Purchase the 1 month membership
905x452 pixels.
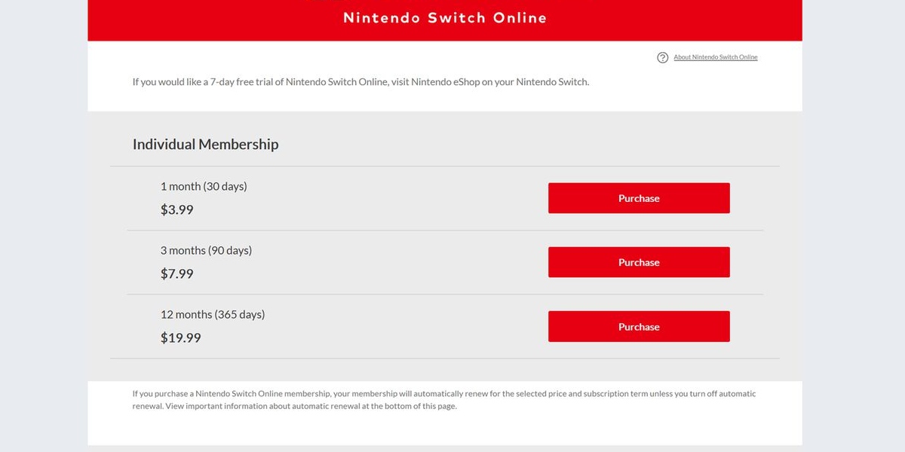[638, 198]
